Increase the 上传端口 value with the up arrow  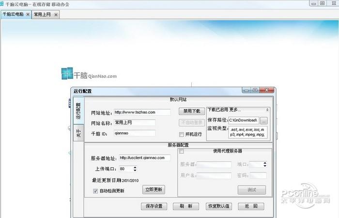[x=135, y=168]
